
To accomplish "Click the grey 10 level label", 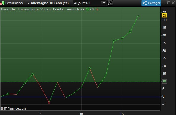I will point(164,81).
